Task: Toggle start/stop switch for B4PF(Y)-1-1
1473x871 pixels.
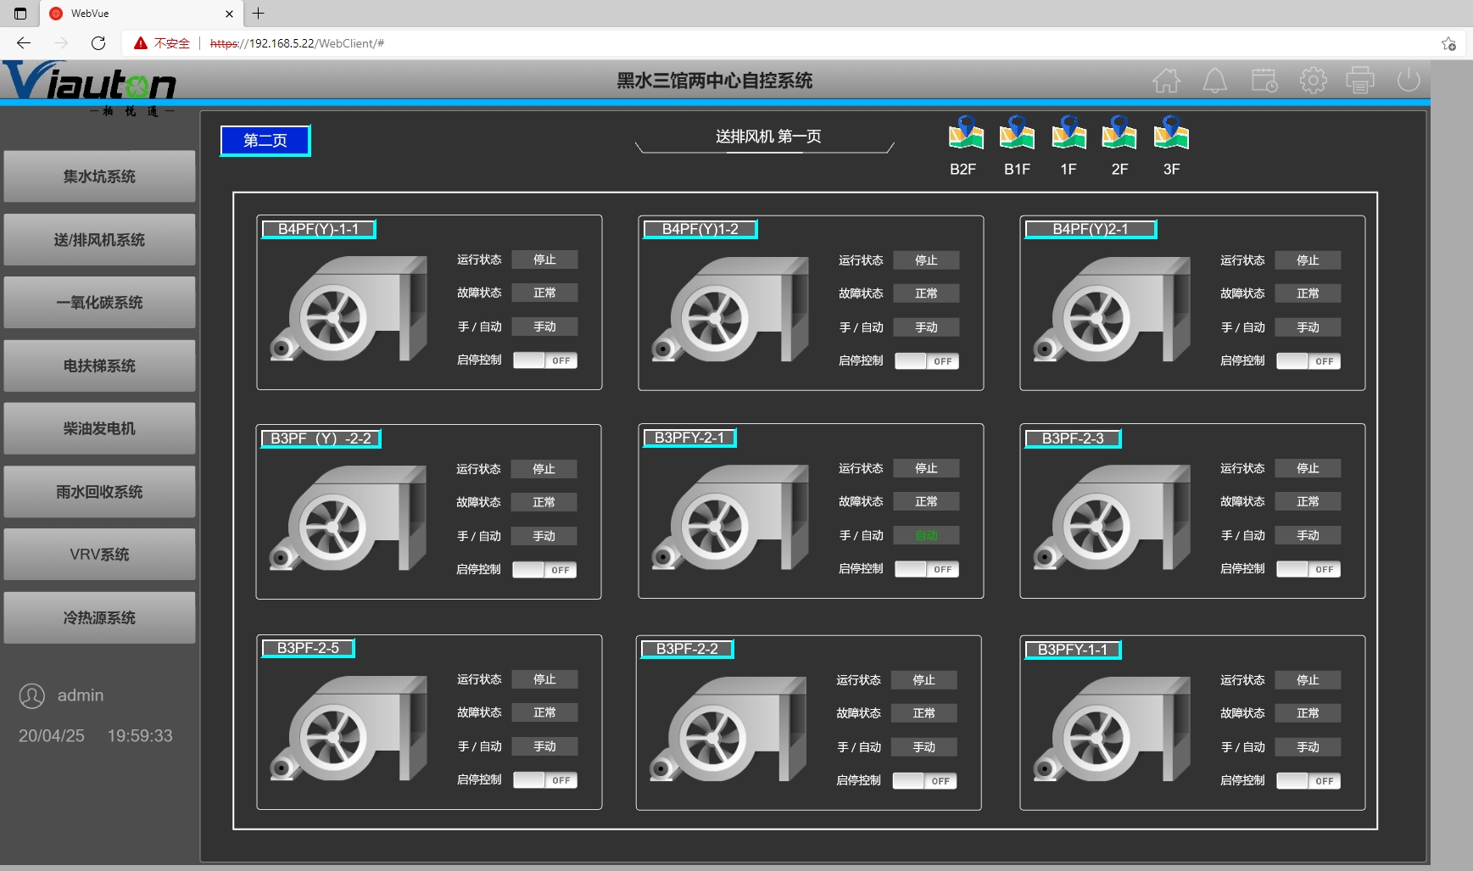Action: (x=545, y=360)
